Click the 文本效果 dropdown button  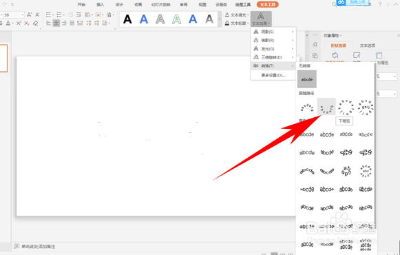point(261,19)
